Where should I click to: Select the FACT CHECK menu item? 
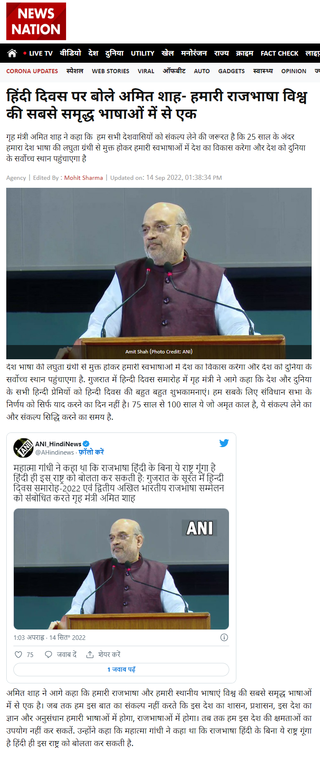(279, 53)
